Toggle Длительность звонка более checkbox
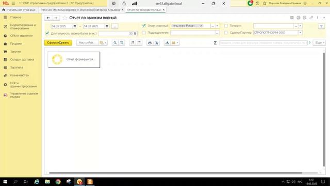 pyautogui.click(x=47, y=33)
